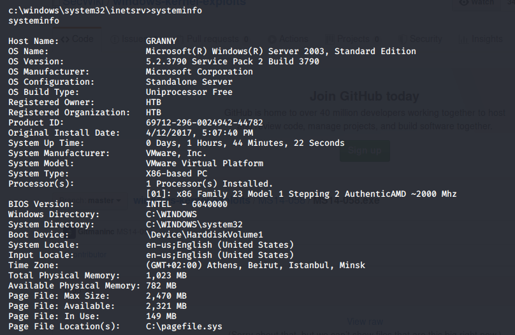This screenshot has width=515, height=335.
Task: Click the Time Zone Athens, Beirut value
Action: coord(265,266)
